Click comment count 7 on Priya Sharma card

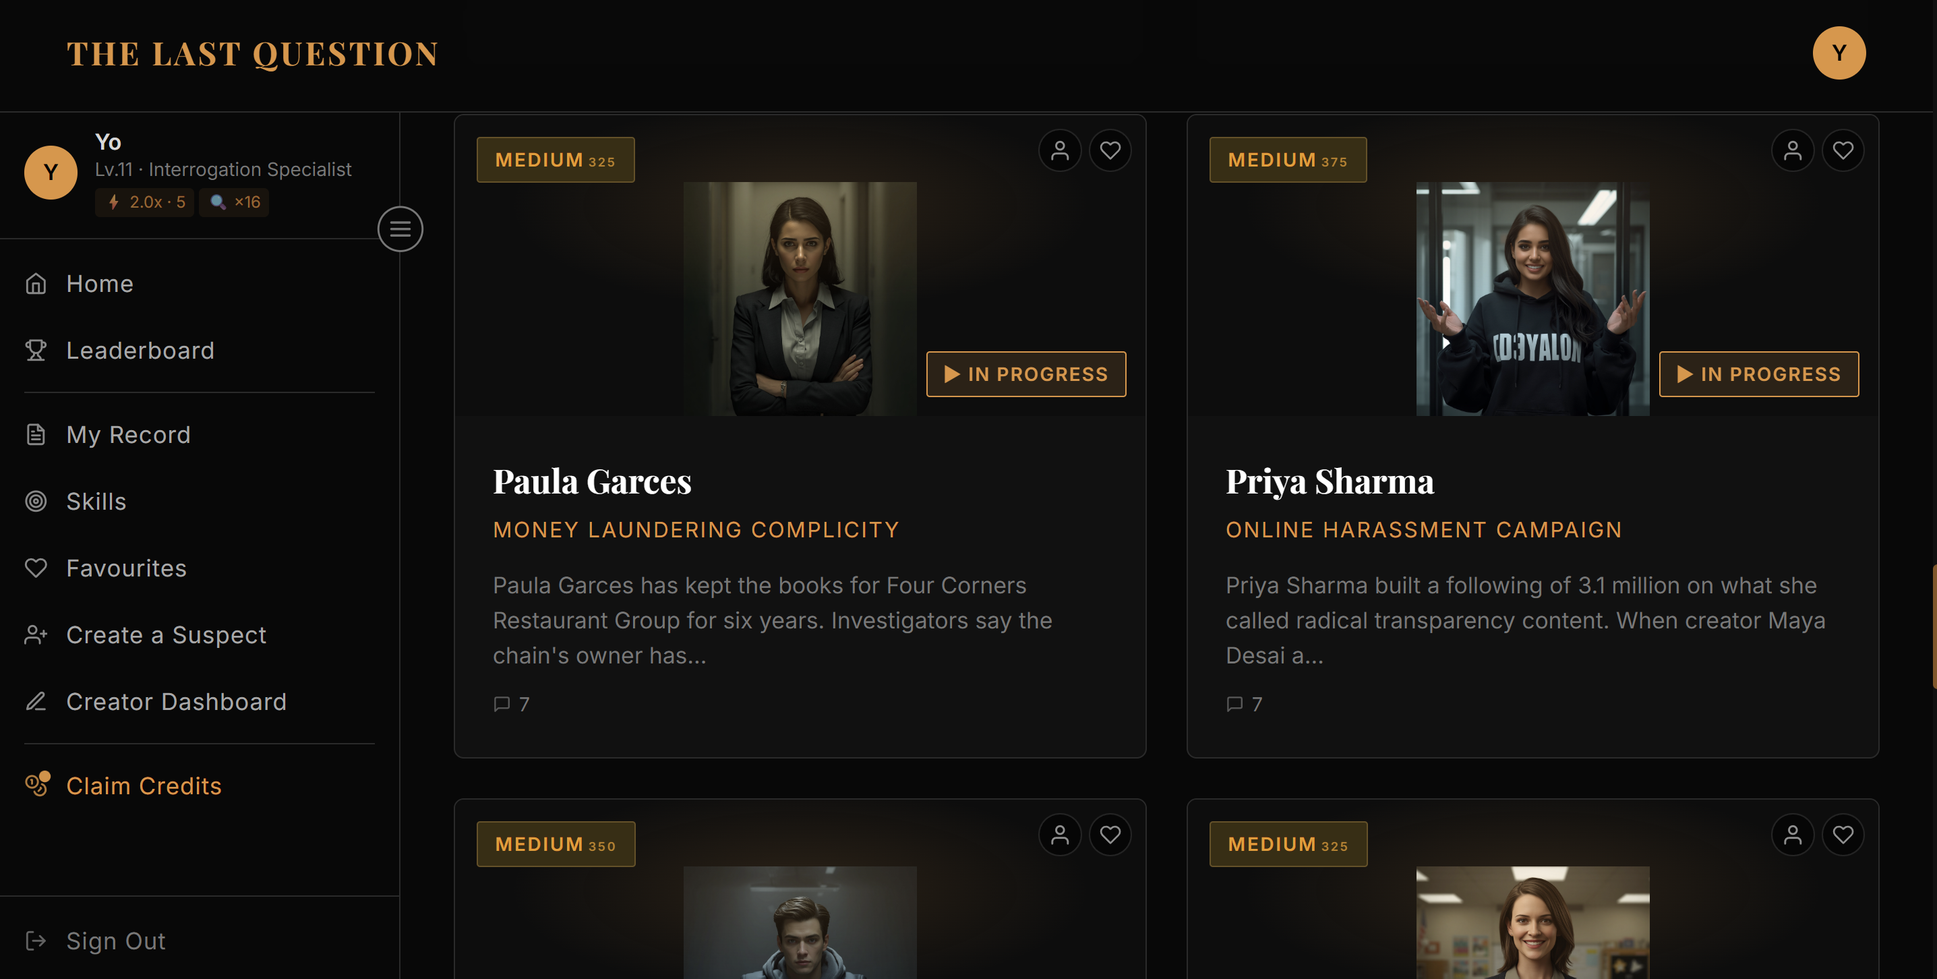1257,704
